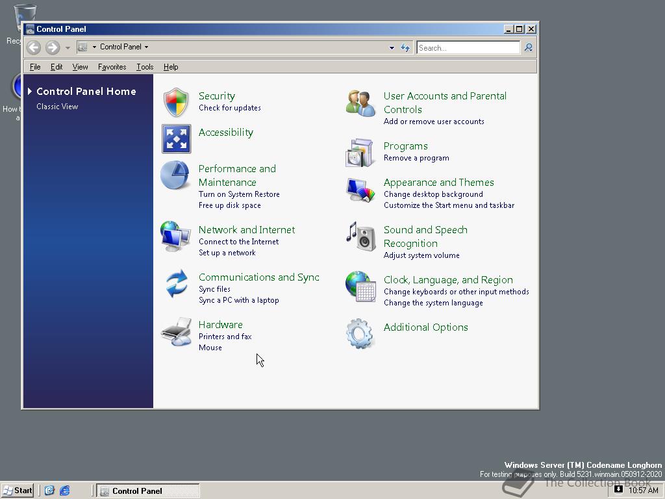The width and height of the screenshot is (665, 499).
Task: Open the Edit menu
Action: (56, 67)
